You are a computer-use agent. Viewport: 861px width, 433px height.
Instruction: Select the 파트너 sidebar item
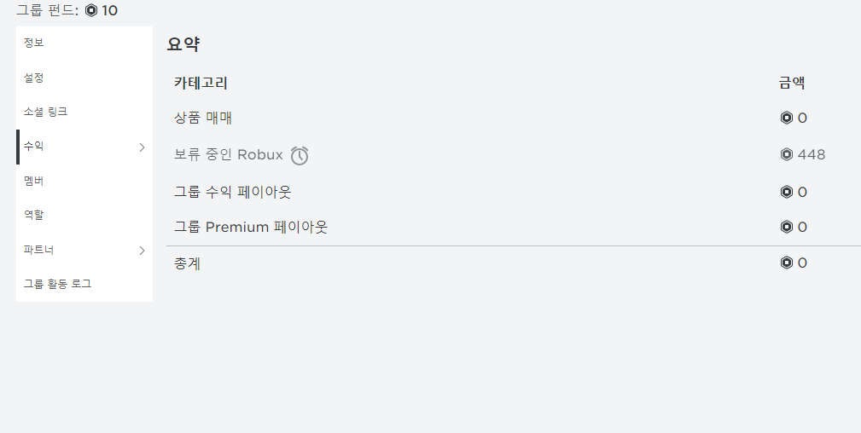(39, 250)
